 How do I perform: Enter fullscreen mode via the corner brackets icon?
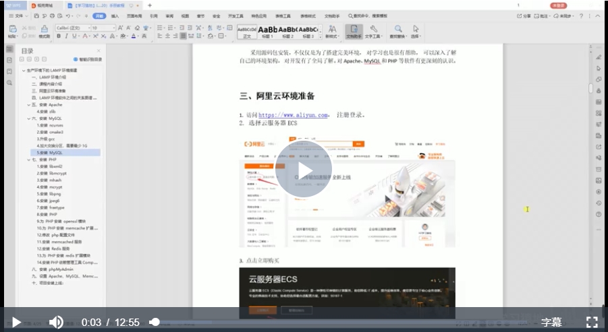(592, 322)
